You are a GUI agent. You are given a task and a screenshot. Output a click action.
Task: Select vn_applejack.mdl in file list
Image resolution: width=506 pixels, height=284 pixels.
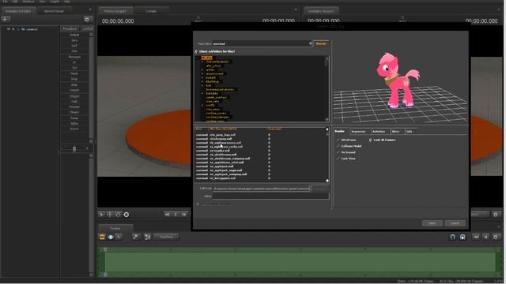(221, 166)
